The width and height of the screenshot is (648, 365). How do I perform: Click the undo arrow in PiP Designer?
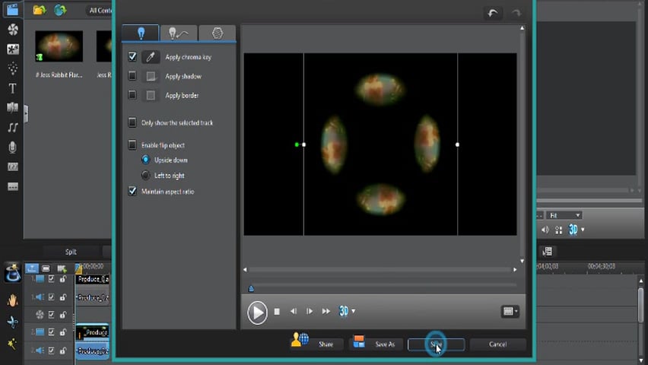493,13
